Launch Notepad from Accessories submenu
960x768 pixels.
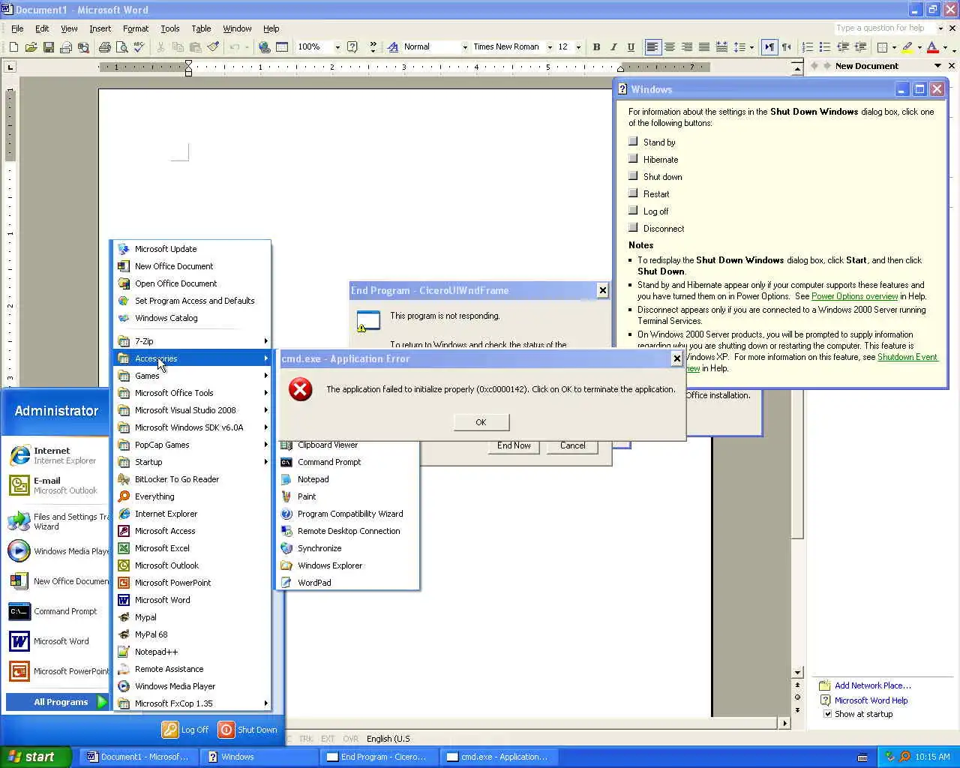click(313, 479)
